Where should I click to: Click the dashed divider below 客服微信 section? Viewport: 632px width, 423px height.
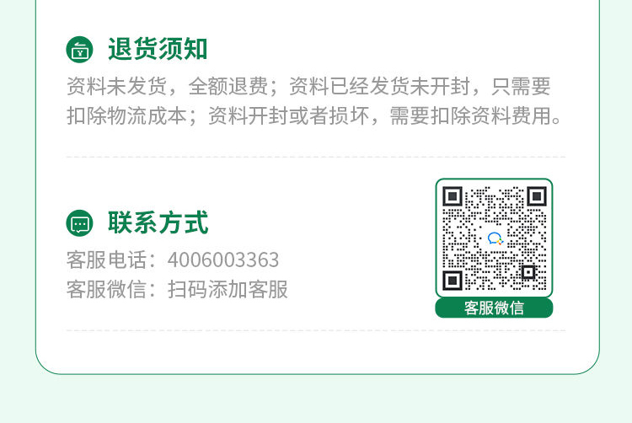tap(316, 330)
